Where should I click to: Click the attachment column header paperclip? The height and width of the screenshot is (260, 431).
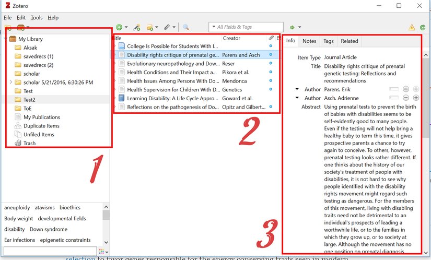[x=271, y=38]
